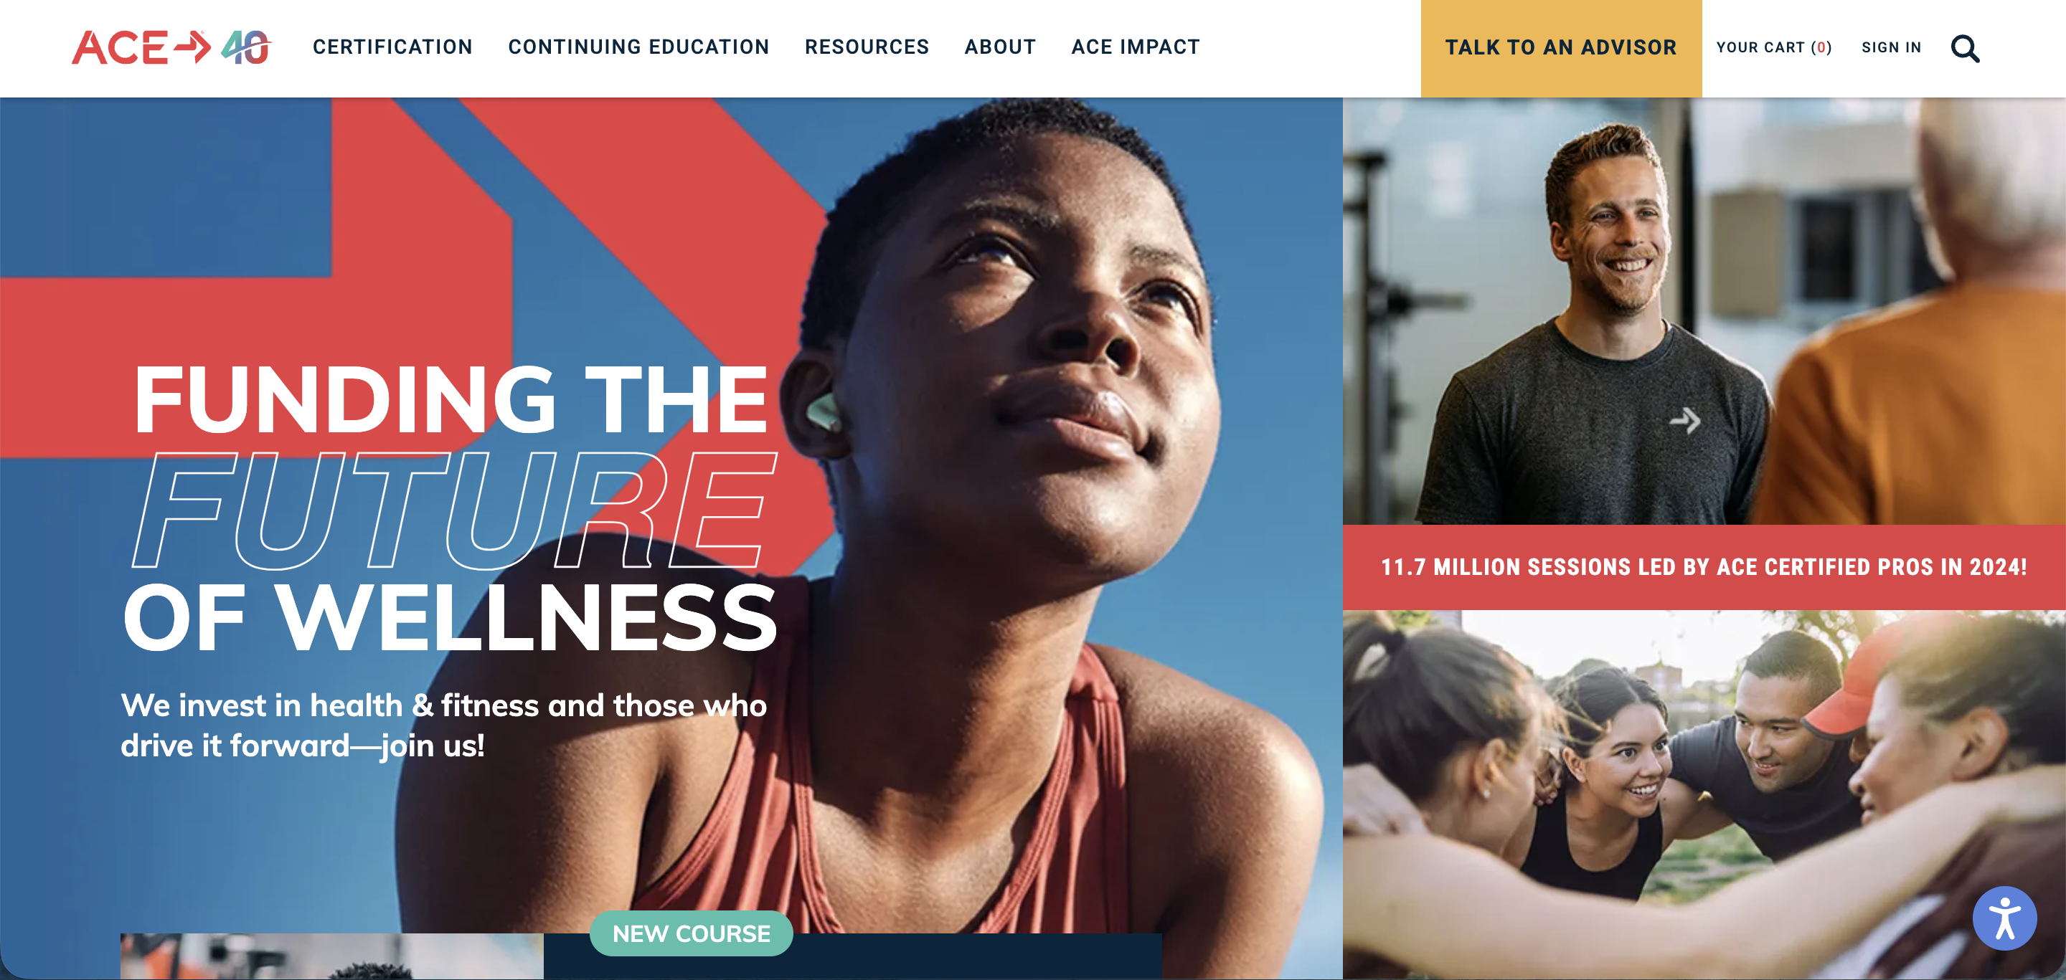Viewport: 2066px width, 980px height.
Task: Click the group huddle photo
Action: pos(1704,794)
